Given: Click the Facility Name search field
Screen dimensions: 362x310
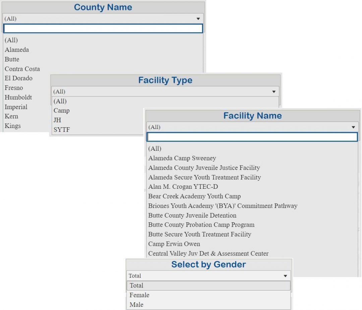Looking at the screenshot, I should tap(252, 137).
